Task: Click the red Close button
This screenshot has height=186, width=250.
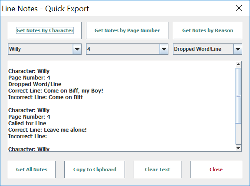Action: click(x=216, y=169)
